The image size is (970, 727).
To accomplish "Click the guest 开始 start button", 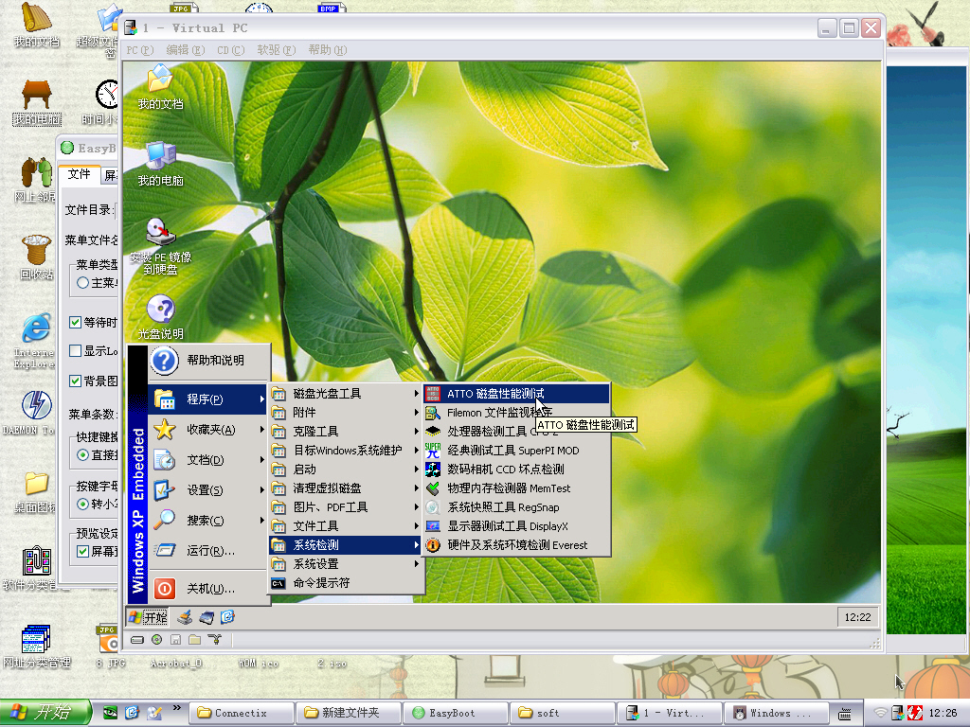I will 149,617.
